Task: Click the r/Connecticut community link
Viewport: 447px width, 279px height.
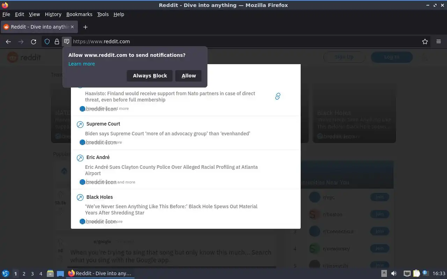Action: [x=338, y=231]
